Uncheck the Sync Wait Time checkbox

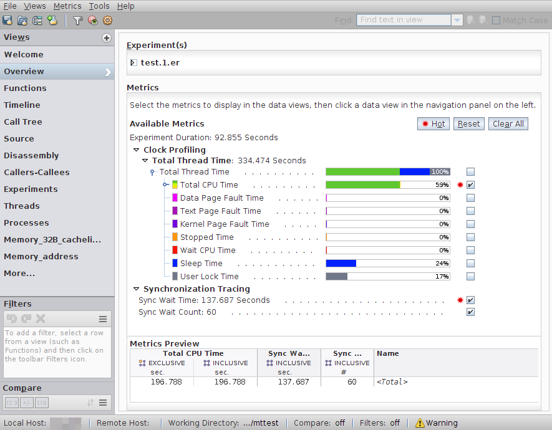click(x=470, y=300)
